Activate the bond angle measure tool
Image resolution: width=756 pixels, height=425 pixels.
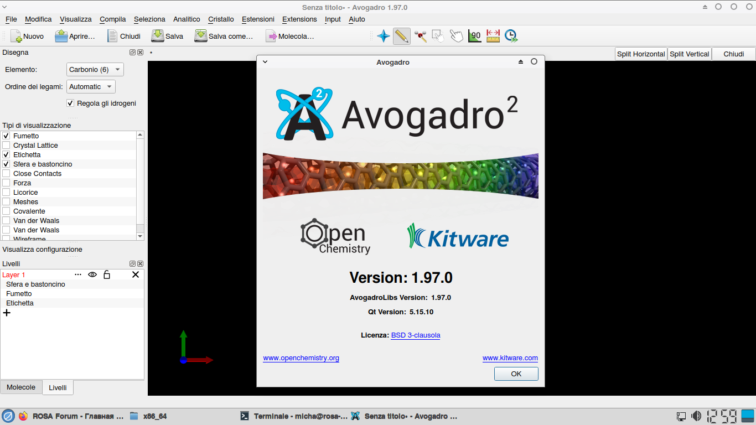coord(474,37)
